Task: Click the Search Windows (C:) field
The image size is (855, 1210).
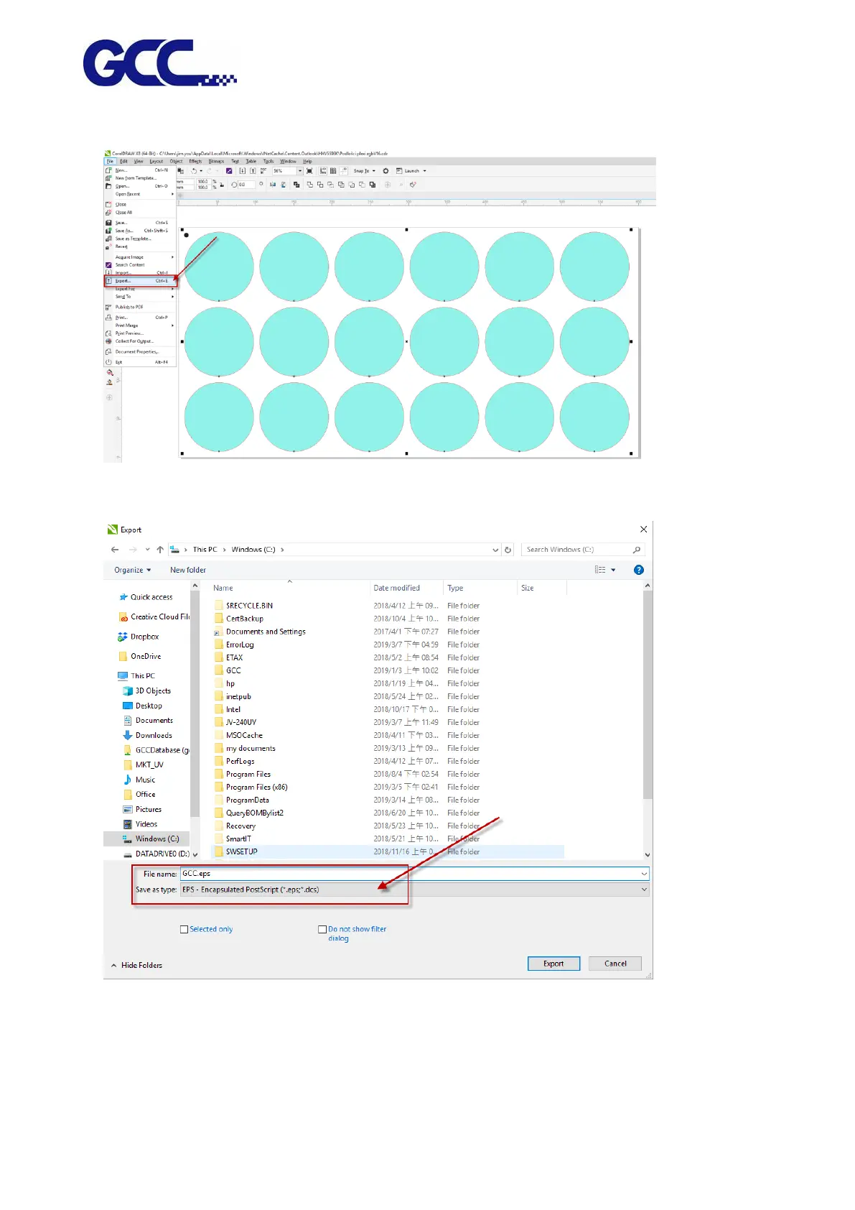Action: (x=583, y=550)
